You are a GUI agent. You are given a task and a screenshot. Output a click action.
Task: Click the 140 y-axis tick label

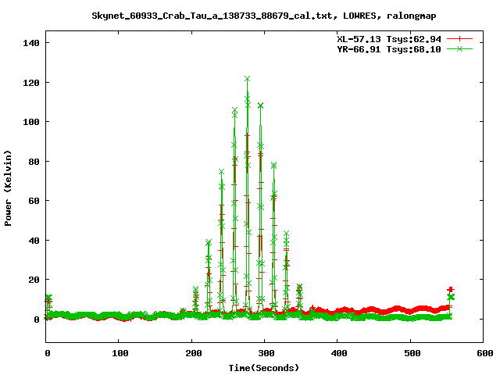click(x=31, y=43)
